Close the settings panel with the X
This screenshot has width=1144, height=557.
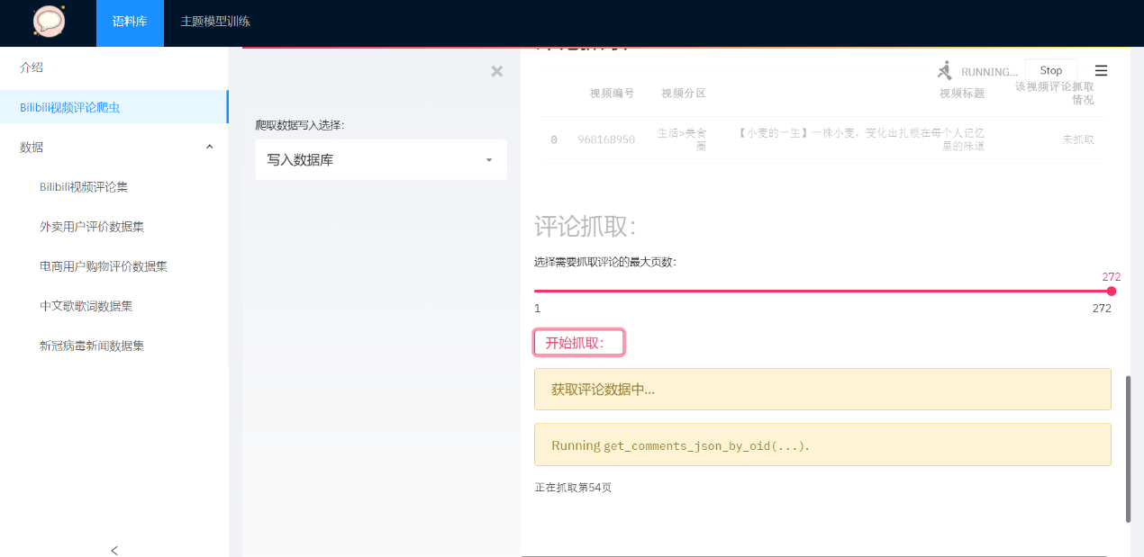[x=496, y=71]
